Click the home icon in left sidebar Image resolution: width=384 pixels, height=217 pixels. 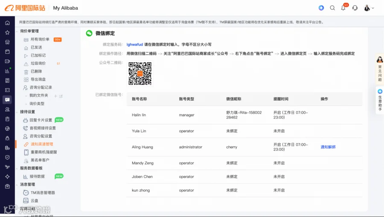click(7, 23)
